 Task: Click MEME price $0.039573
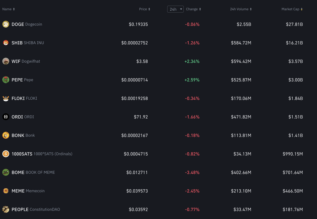(137, 191)
